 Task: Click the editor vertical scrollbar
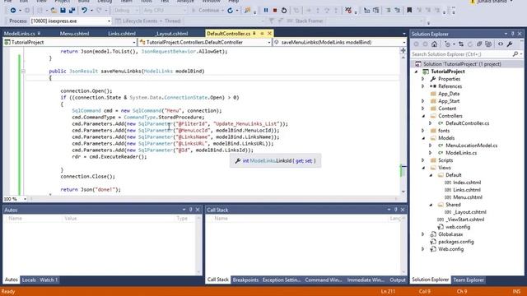[403, 124]
